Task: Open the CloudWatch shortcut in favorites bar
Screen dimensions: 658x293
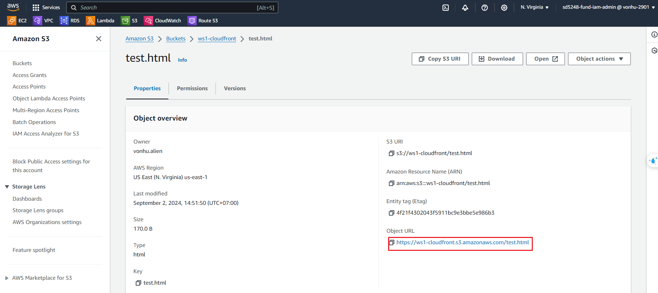Action: tap(163, 21)
